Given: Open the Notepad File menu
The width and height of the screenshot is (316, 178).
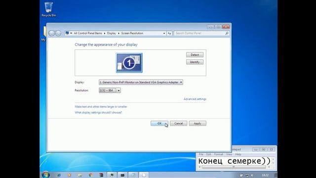Looking at the screenshot, I should coord(201,154).
